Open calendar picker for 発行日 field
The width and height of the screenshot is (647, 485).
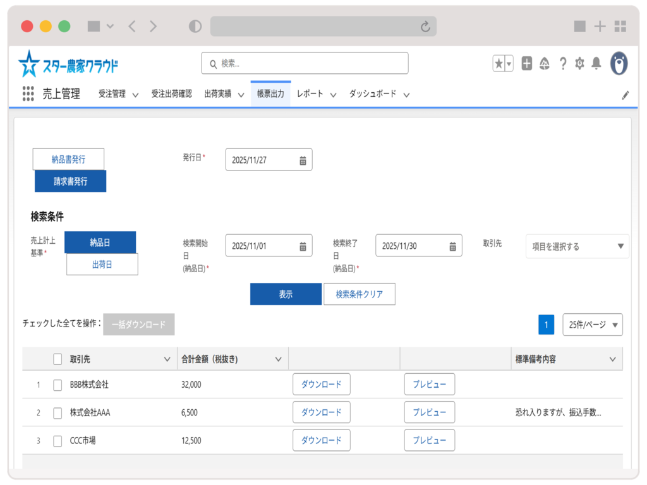click(x=303, y=160)
